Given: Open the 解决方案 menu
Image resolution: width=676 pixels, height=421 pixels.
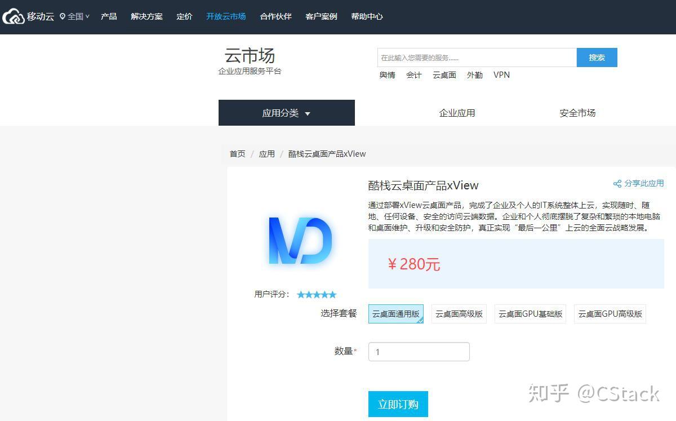Looking at the screenshot, I should 146,16.
